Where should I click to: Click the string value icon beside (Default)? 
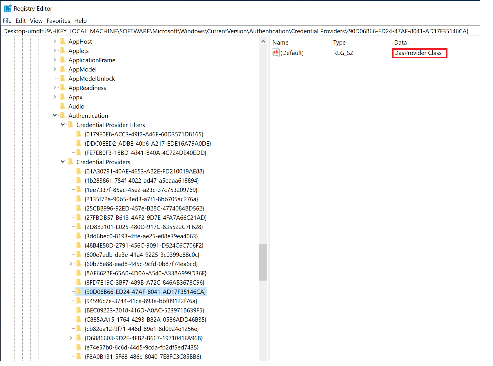click(x=275, y=53)
